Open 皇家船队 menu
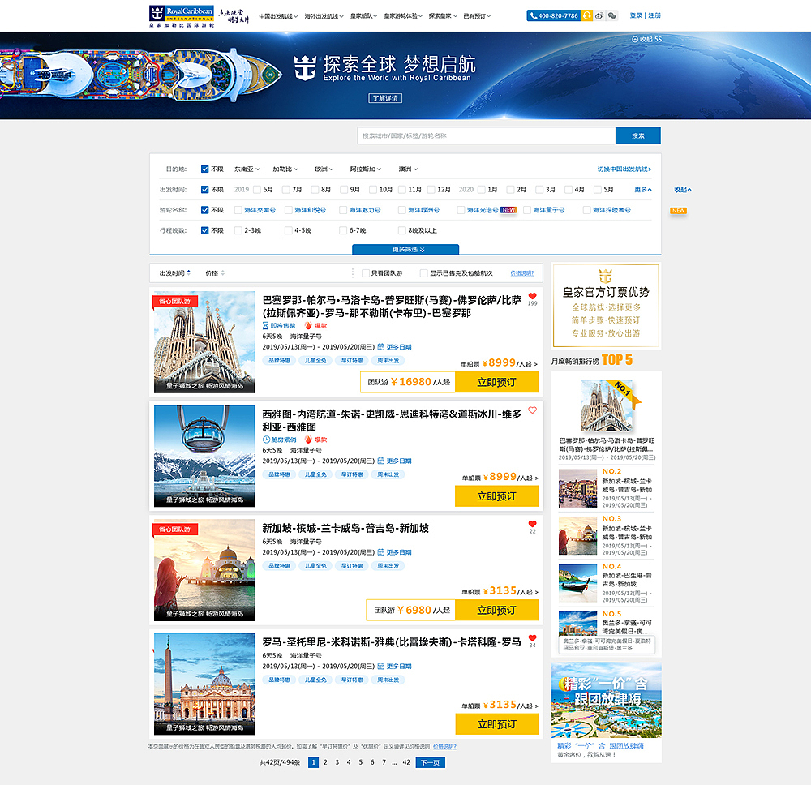811x785 pixels. coord(363,16)
